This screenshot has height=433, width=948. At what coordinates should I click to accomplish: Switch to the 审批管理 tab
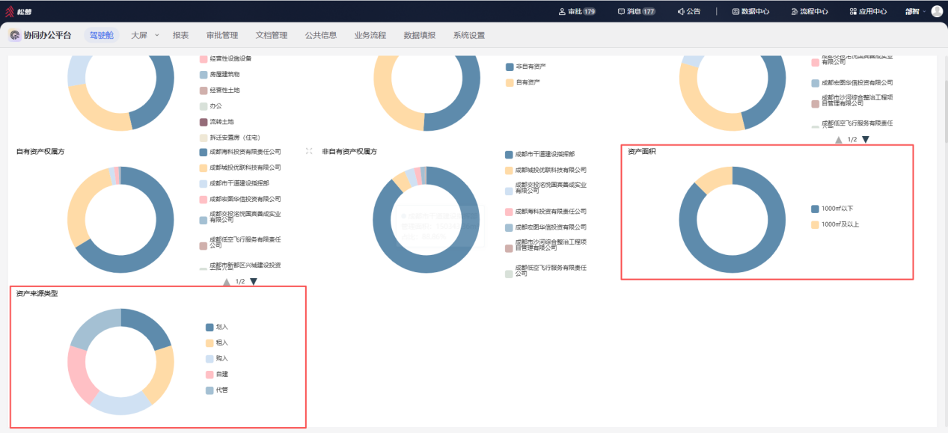pos(222,35)
